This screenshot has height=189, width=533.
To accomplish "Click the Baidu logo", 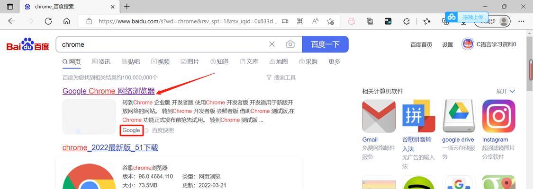I will [x=28, y=44].
